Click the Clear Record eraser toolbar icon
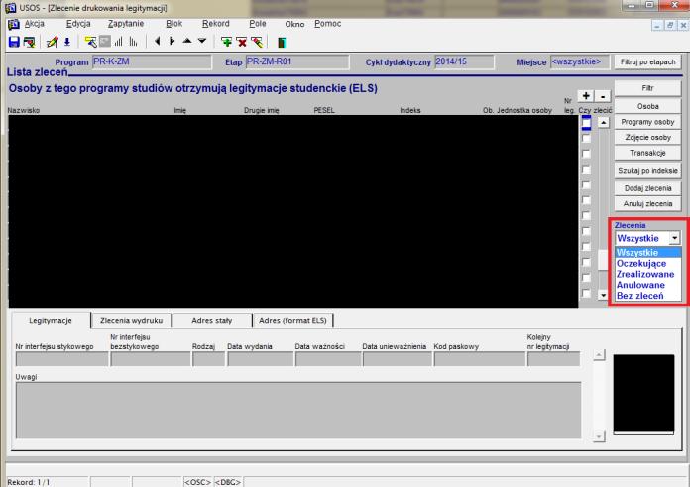 pyautogui.click(x=257, y=42)
